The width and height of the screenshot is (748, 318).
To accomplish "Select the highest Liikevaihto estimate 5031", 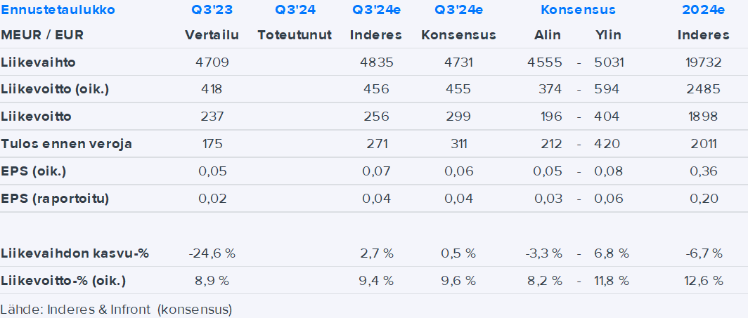I will (x=608, y=62).
